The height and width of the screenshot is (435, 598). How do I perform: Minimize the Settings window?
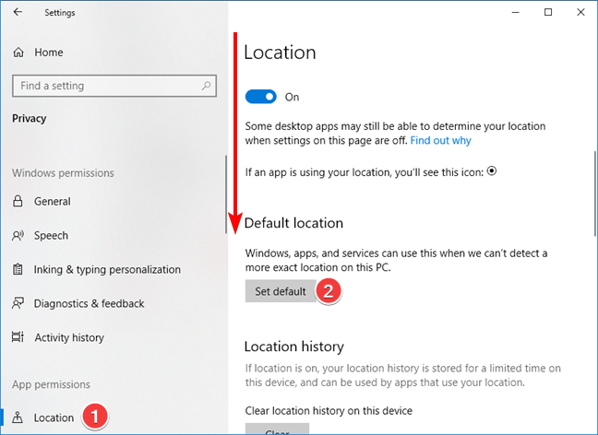pyautogui.click(x=516, y=13)
